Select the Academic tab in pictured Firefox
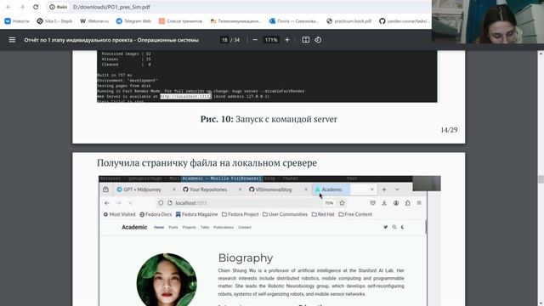The height and width of the screenshot is (306, 544). coord(332,190)
